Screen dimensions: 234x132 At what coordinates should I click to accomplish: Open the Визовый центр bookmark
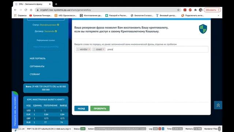pos(166,15)
